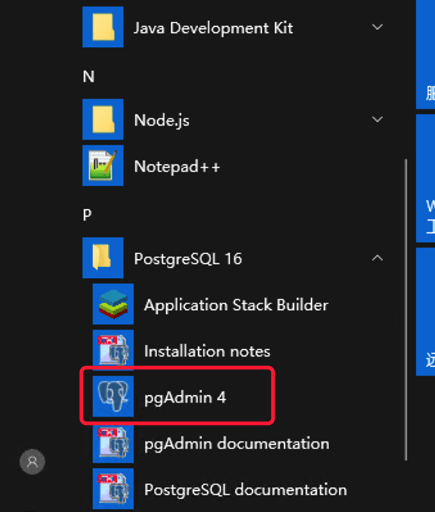Click the Installation notes document icon

[113, 351]
